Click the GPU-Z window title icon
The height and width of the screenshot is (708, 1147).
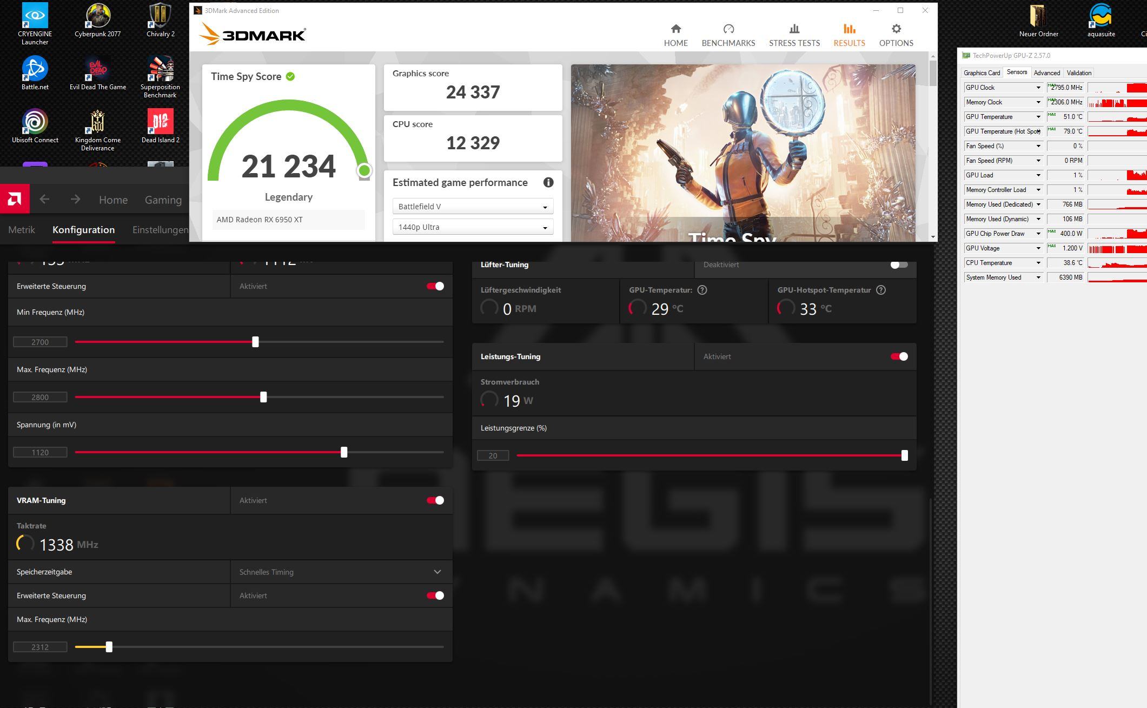pyautogui.click(x=966, y=56)
